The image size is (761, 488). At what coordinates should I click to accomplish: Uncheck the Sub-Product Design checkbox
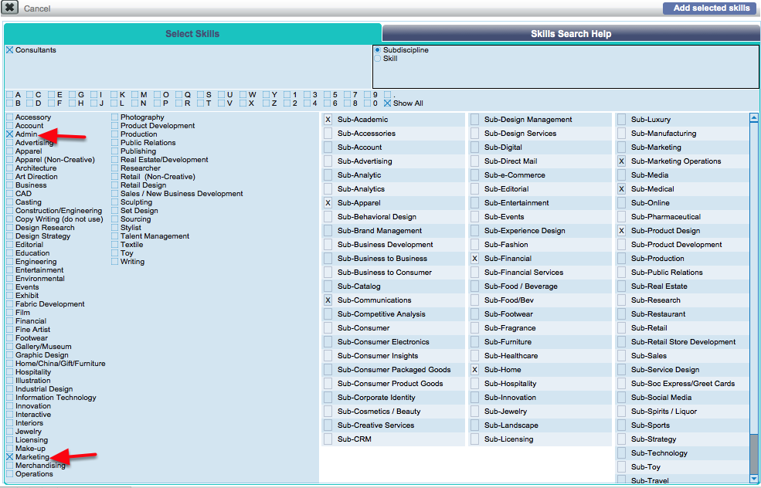click(621, 231)
